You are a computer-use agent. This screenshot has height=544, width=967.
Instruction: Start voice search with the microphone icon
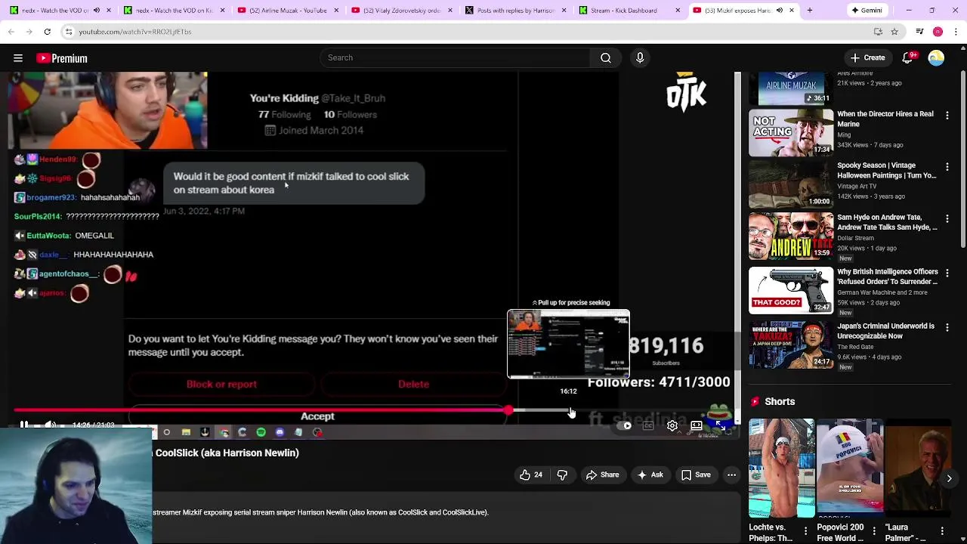pos(640,57)
